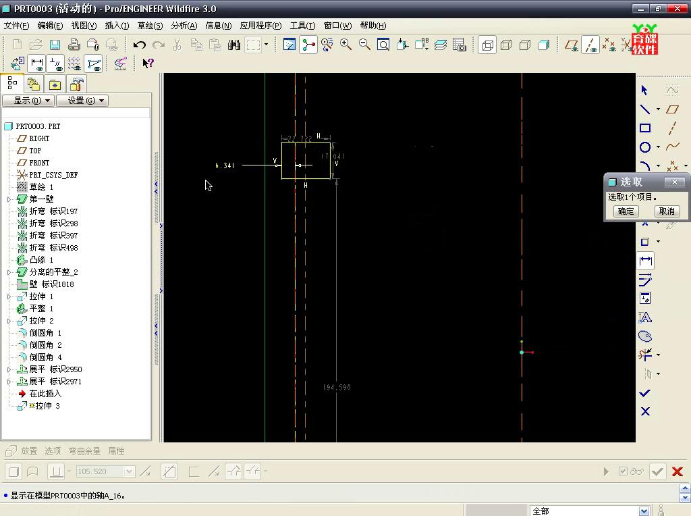
Task: Select the Line sketch tool
Action: click(644, 109)
